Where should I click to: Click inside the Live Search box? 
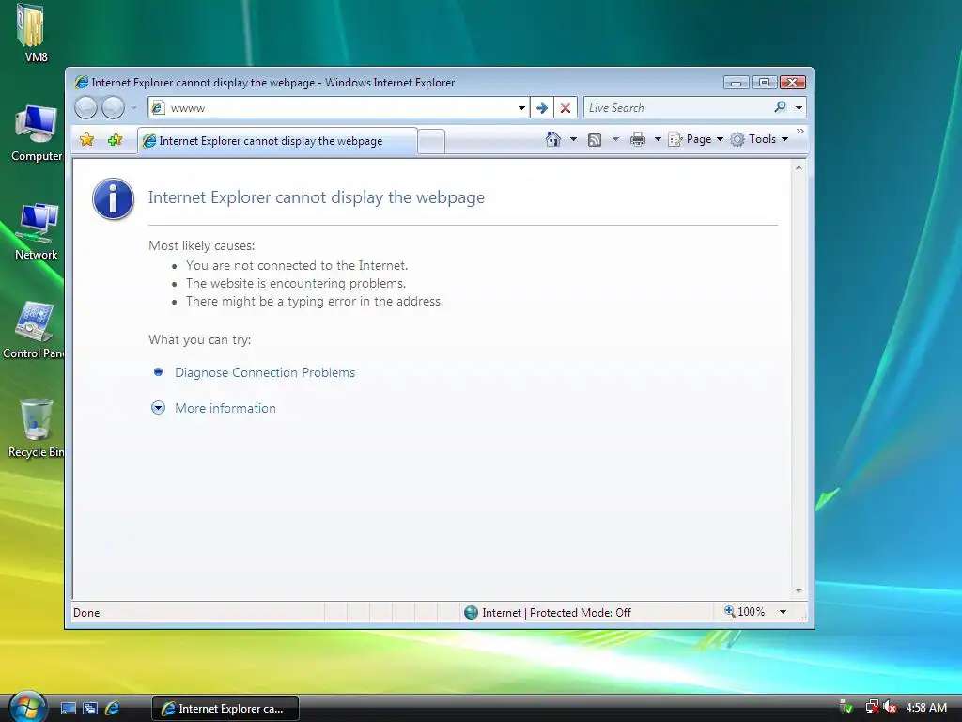(676, 108)
